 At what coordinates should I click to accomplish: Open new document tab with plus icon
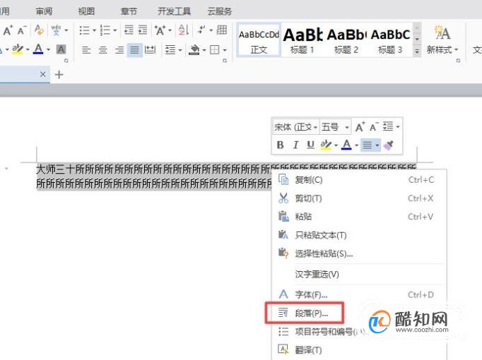59,74
